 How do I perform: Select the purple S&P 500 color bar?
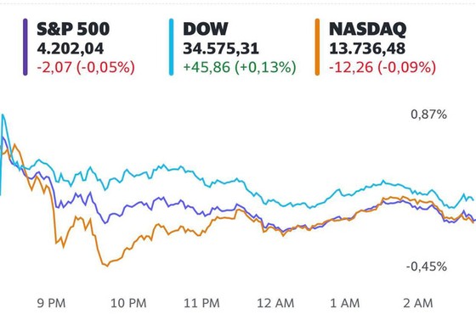(x=25, y=47)
